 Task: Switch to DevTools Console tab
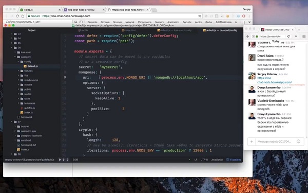pos(105,22)
